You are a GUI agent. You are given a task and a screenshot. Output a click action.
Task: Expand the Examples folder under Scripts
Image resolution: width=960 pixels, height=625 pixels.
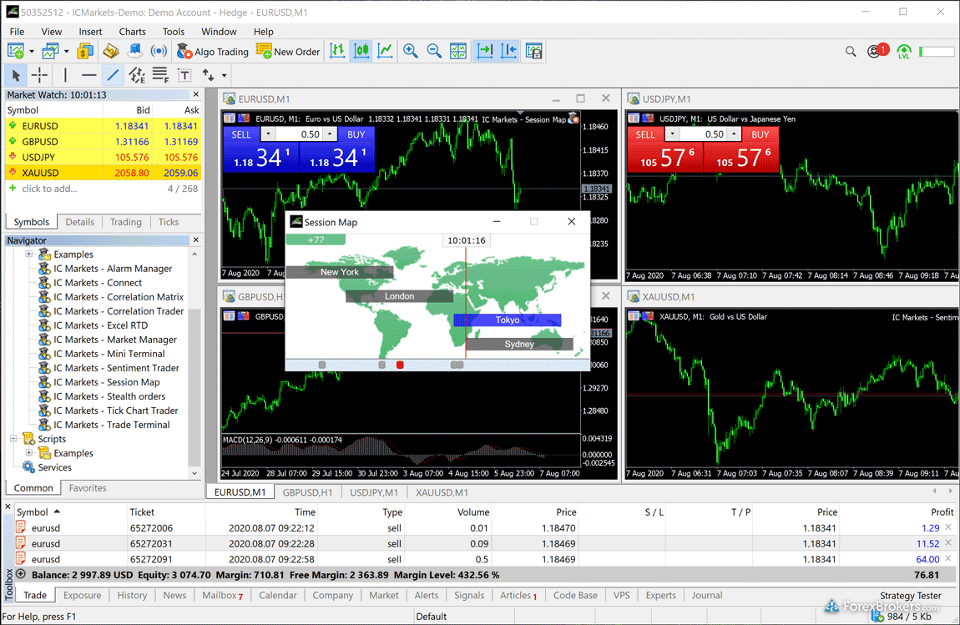coord(28,453)
